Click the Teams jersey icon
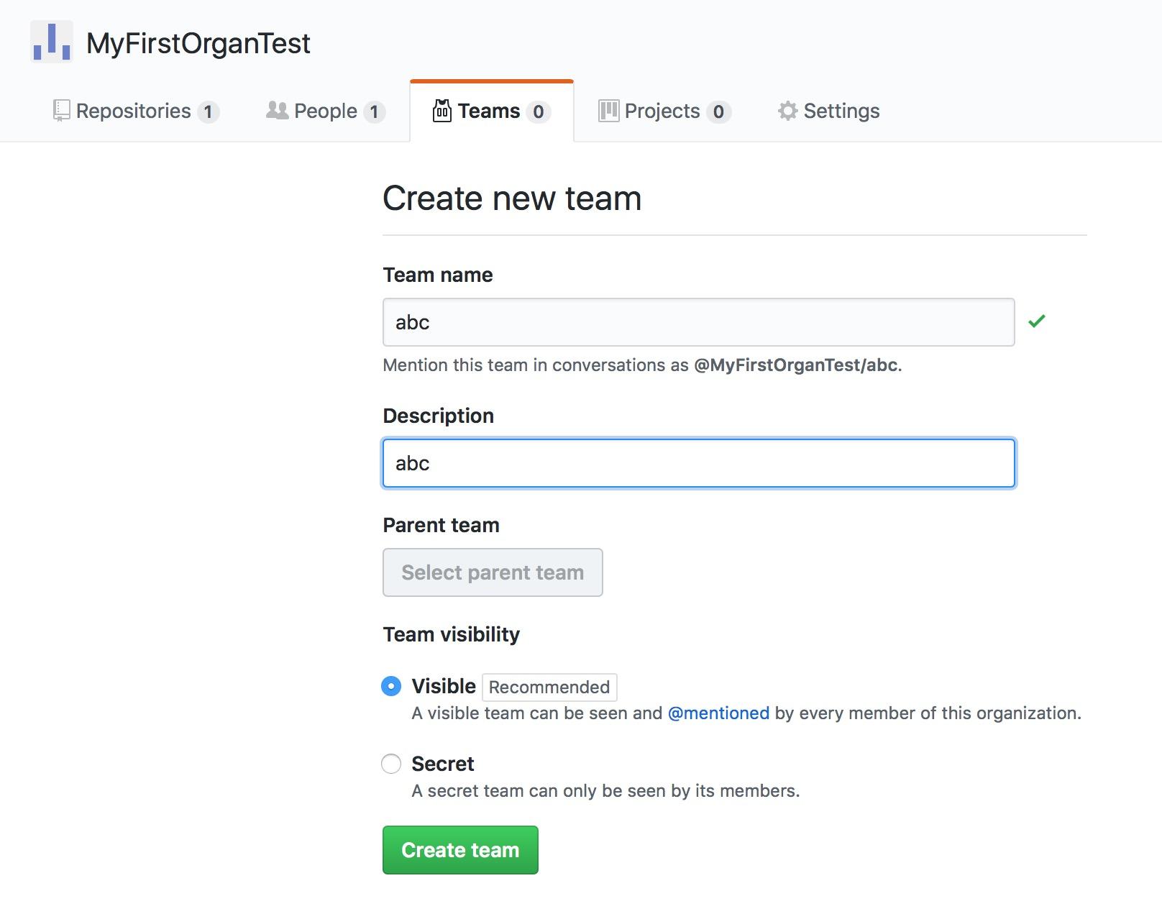Viewport: 1162px width, 909px height. (442, 111)
